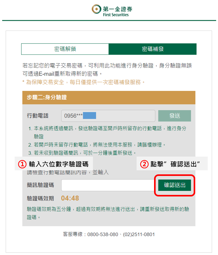
Task: Click the red circled number 2 marker
Action: 144,164
